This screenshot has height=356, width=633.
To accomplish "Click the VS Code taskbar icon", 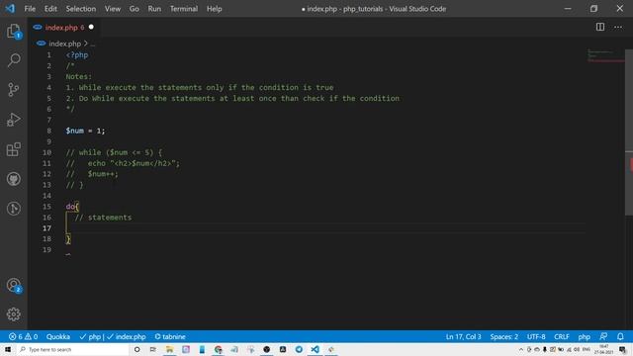I will coord(315,349).
